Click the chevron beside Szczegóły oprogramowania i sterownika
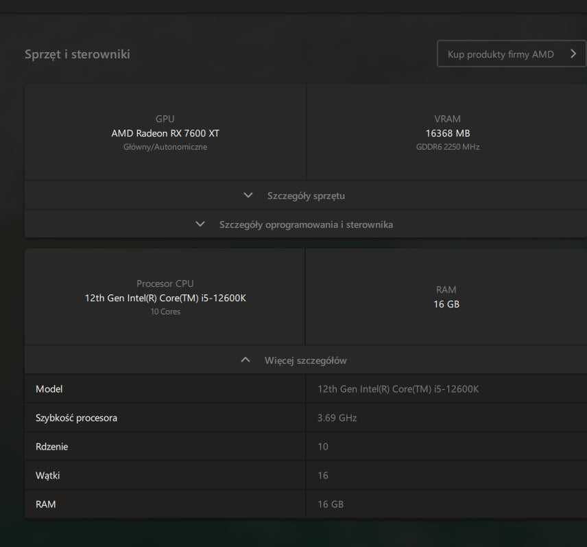Image resolution: width=587 pixels, height=547 pixels. (200, 224)
